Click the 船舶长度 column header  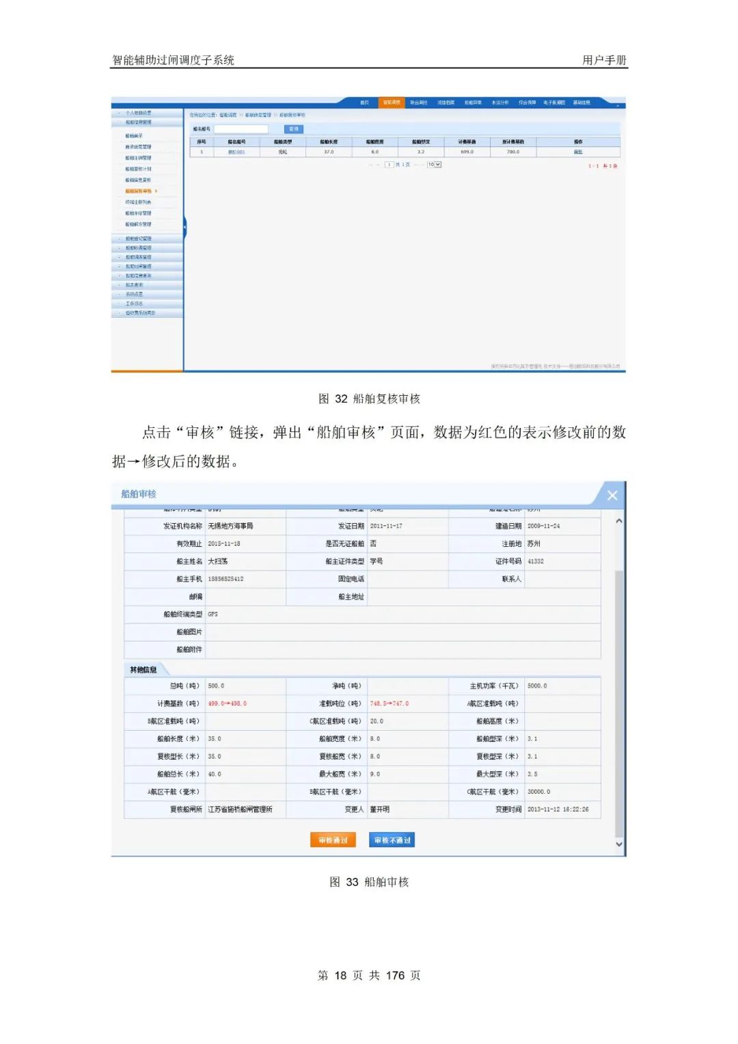pyautogui.click(x=329, y=142)
